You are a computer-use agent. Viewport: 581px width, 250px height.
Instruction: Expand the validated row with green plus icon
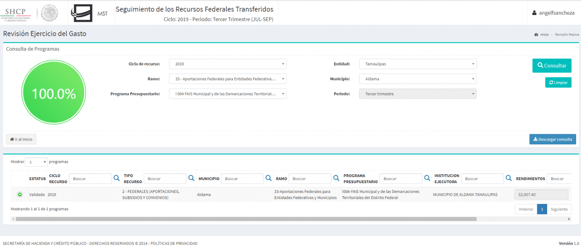coord(20,194)
